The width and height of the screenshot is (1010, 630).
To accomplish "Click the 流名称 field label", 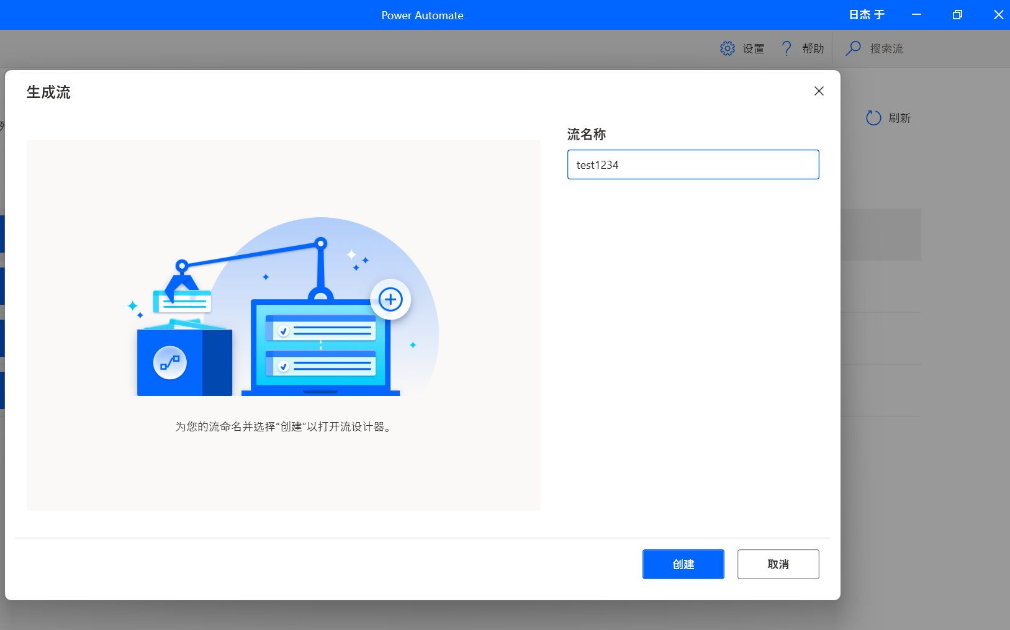I will (587, 134).
